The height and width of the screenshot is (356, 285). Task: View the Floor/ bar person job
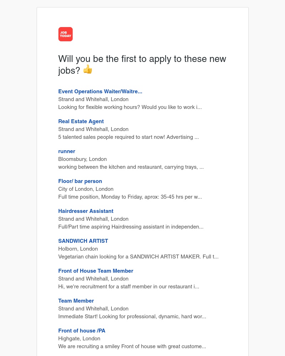click(80, 181)
